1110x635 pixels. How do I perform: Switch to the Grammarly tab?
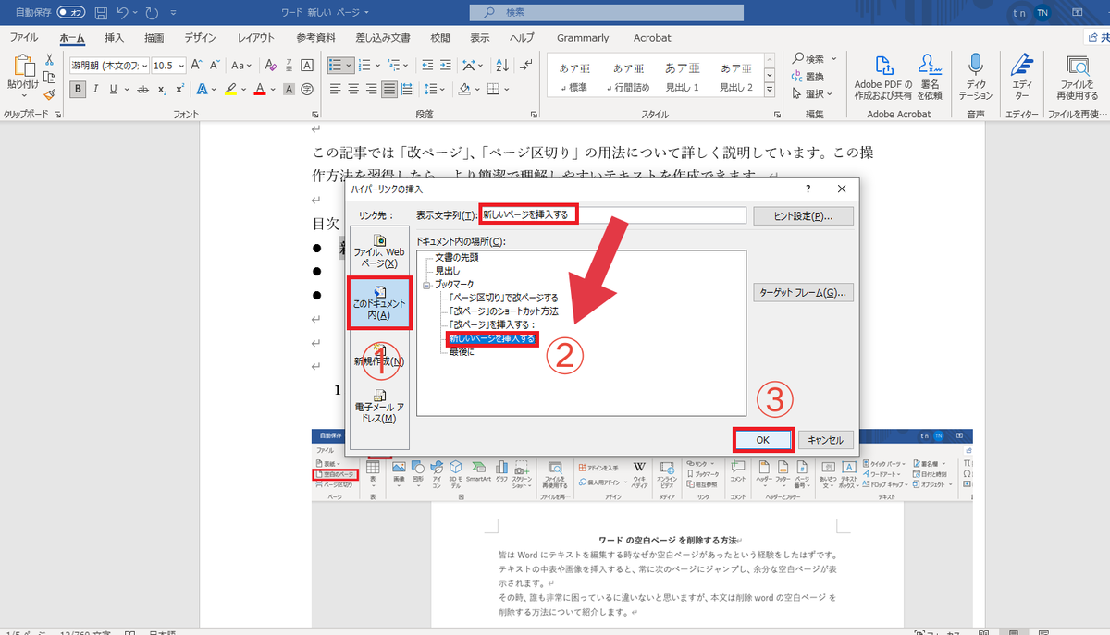pyautogui.click(x=583, y=38)
